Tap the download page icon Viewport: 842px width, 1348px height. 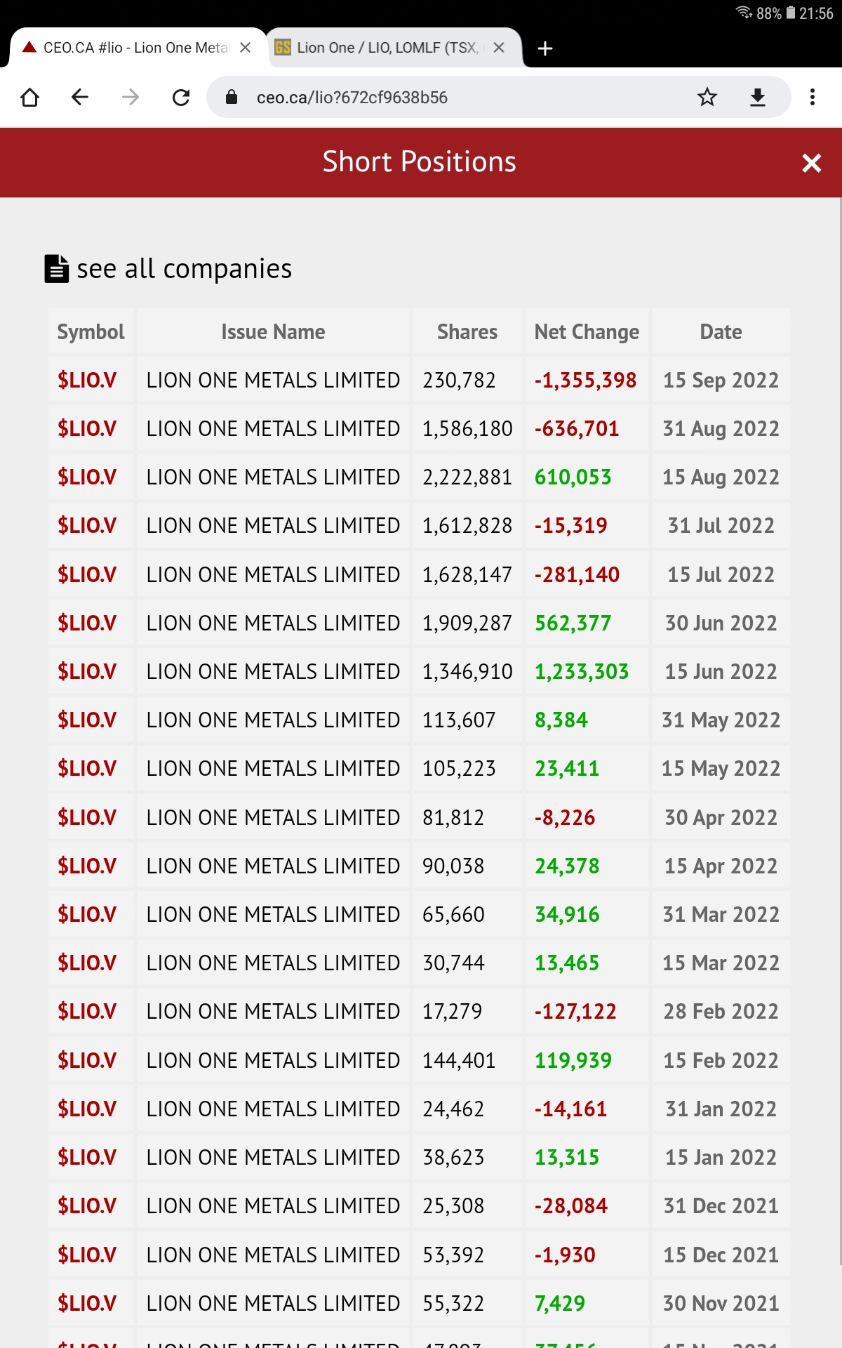click(x=758, y=97)
